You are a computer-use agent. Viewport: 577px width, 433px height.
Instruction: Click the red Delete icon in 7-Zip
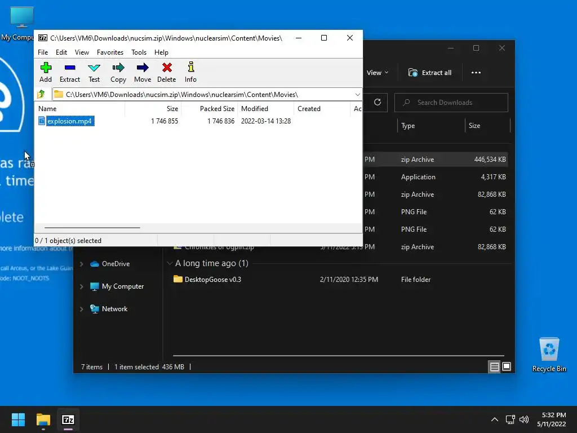click(x=167, y=72)
